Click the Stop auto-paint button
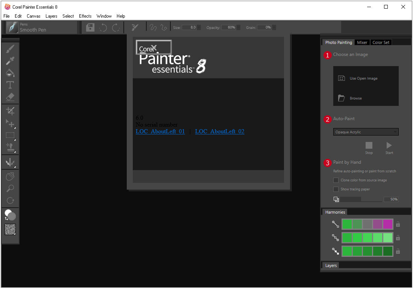Image resolution: width=413 pixels, height=288 pixels. [369, 148]
